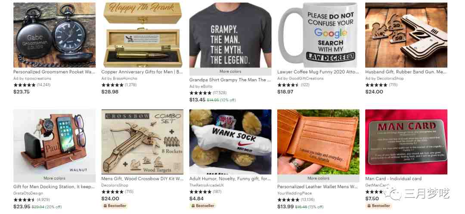
Task: Open the red Man Card product image
Action: pos(406,142)
